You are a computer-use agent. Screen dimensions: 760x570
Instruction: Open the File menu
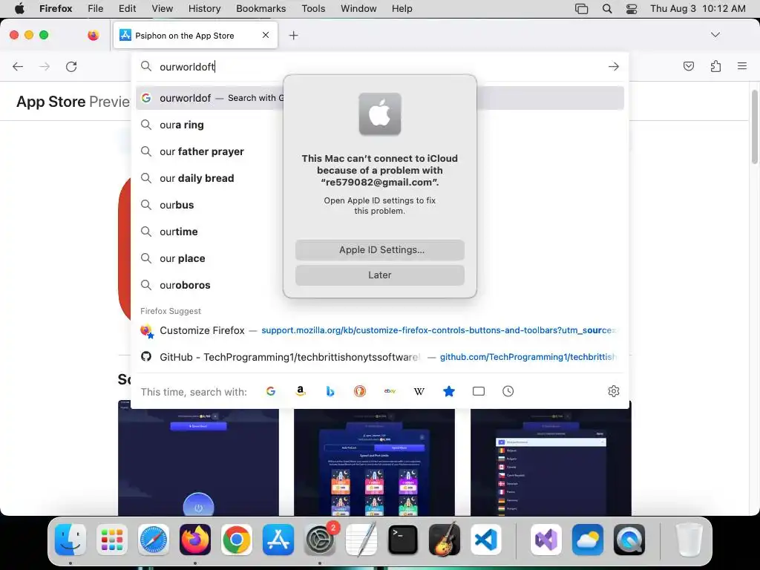[x=96, y=8]
